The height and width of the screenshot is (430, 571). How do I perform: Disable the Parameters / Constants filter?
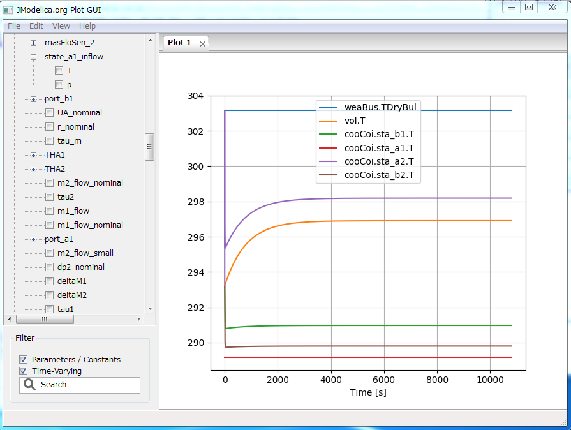23,359
